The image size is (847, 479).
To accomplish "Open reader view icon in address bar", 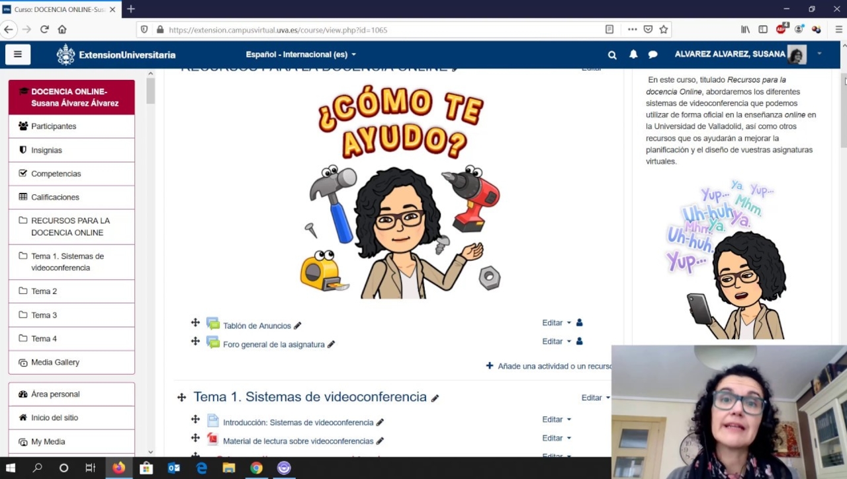I will pos(609,30).
